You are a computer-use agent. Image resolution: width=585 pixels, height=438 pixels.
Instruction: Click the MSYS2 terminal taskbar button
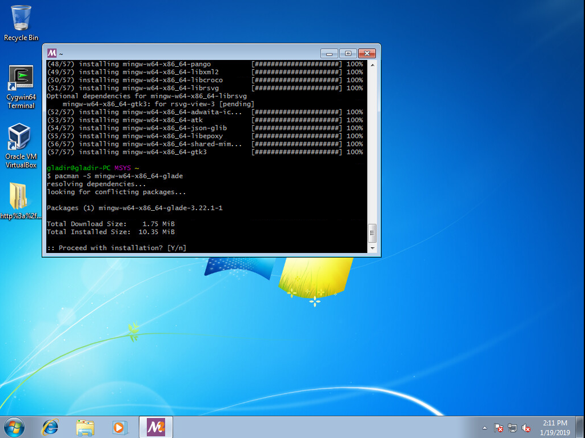click(155, 427)
